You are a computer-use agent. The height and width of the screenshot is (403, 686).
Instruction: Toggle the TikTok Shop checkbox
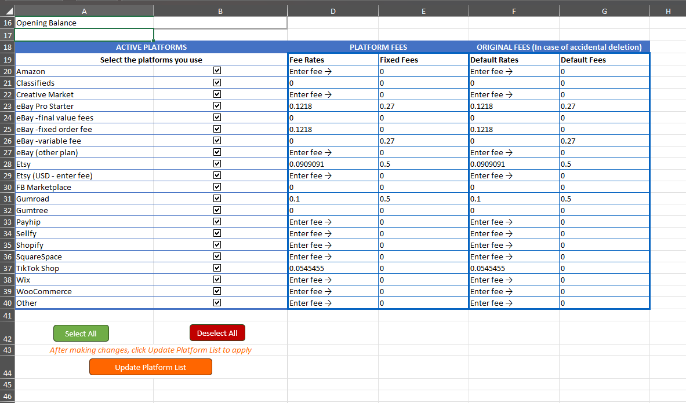pyautogui.click(x=217, y=267)
